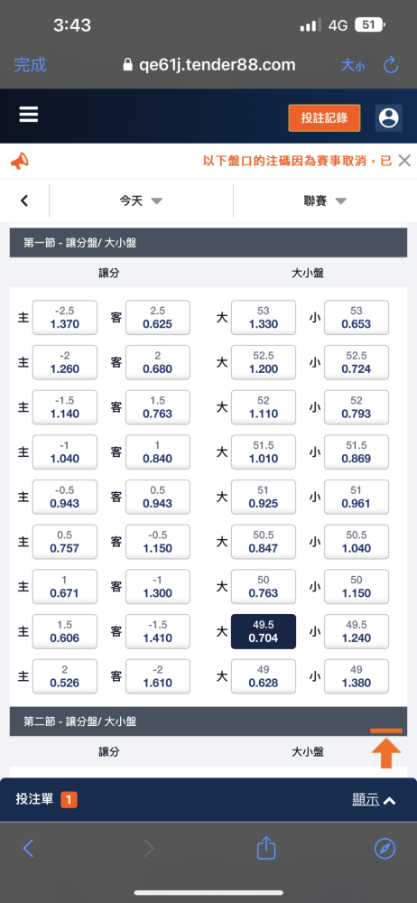Dismiss the announcement banner with X
417x903 pixels.
point(405,160)
